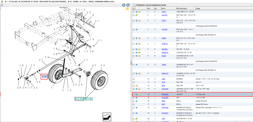This screenshot has height=122, width=253.
Task: Sort by the Qty column header
Action: pos(156,8)
